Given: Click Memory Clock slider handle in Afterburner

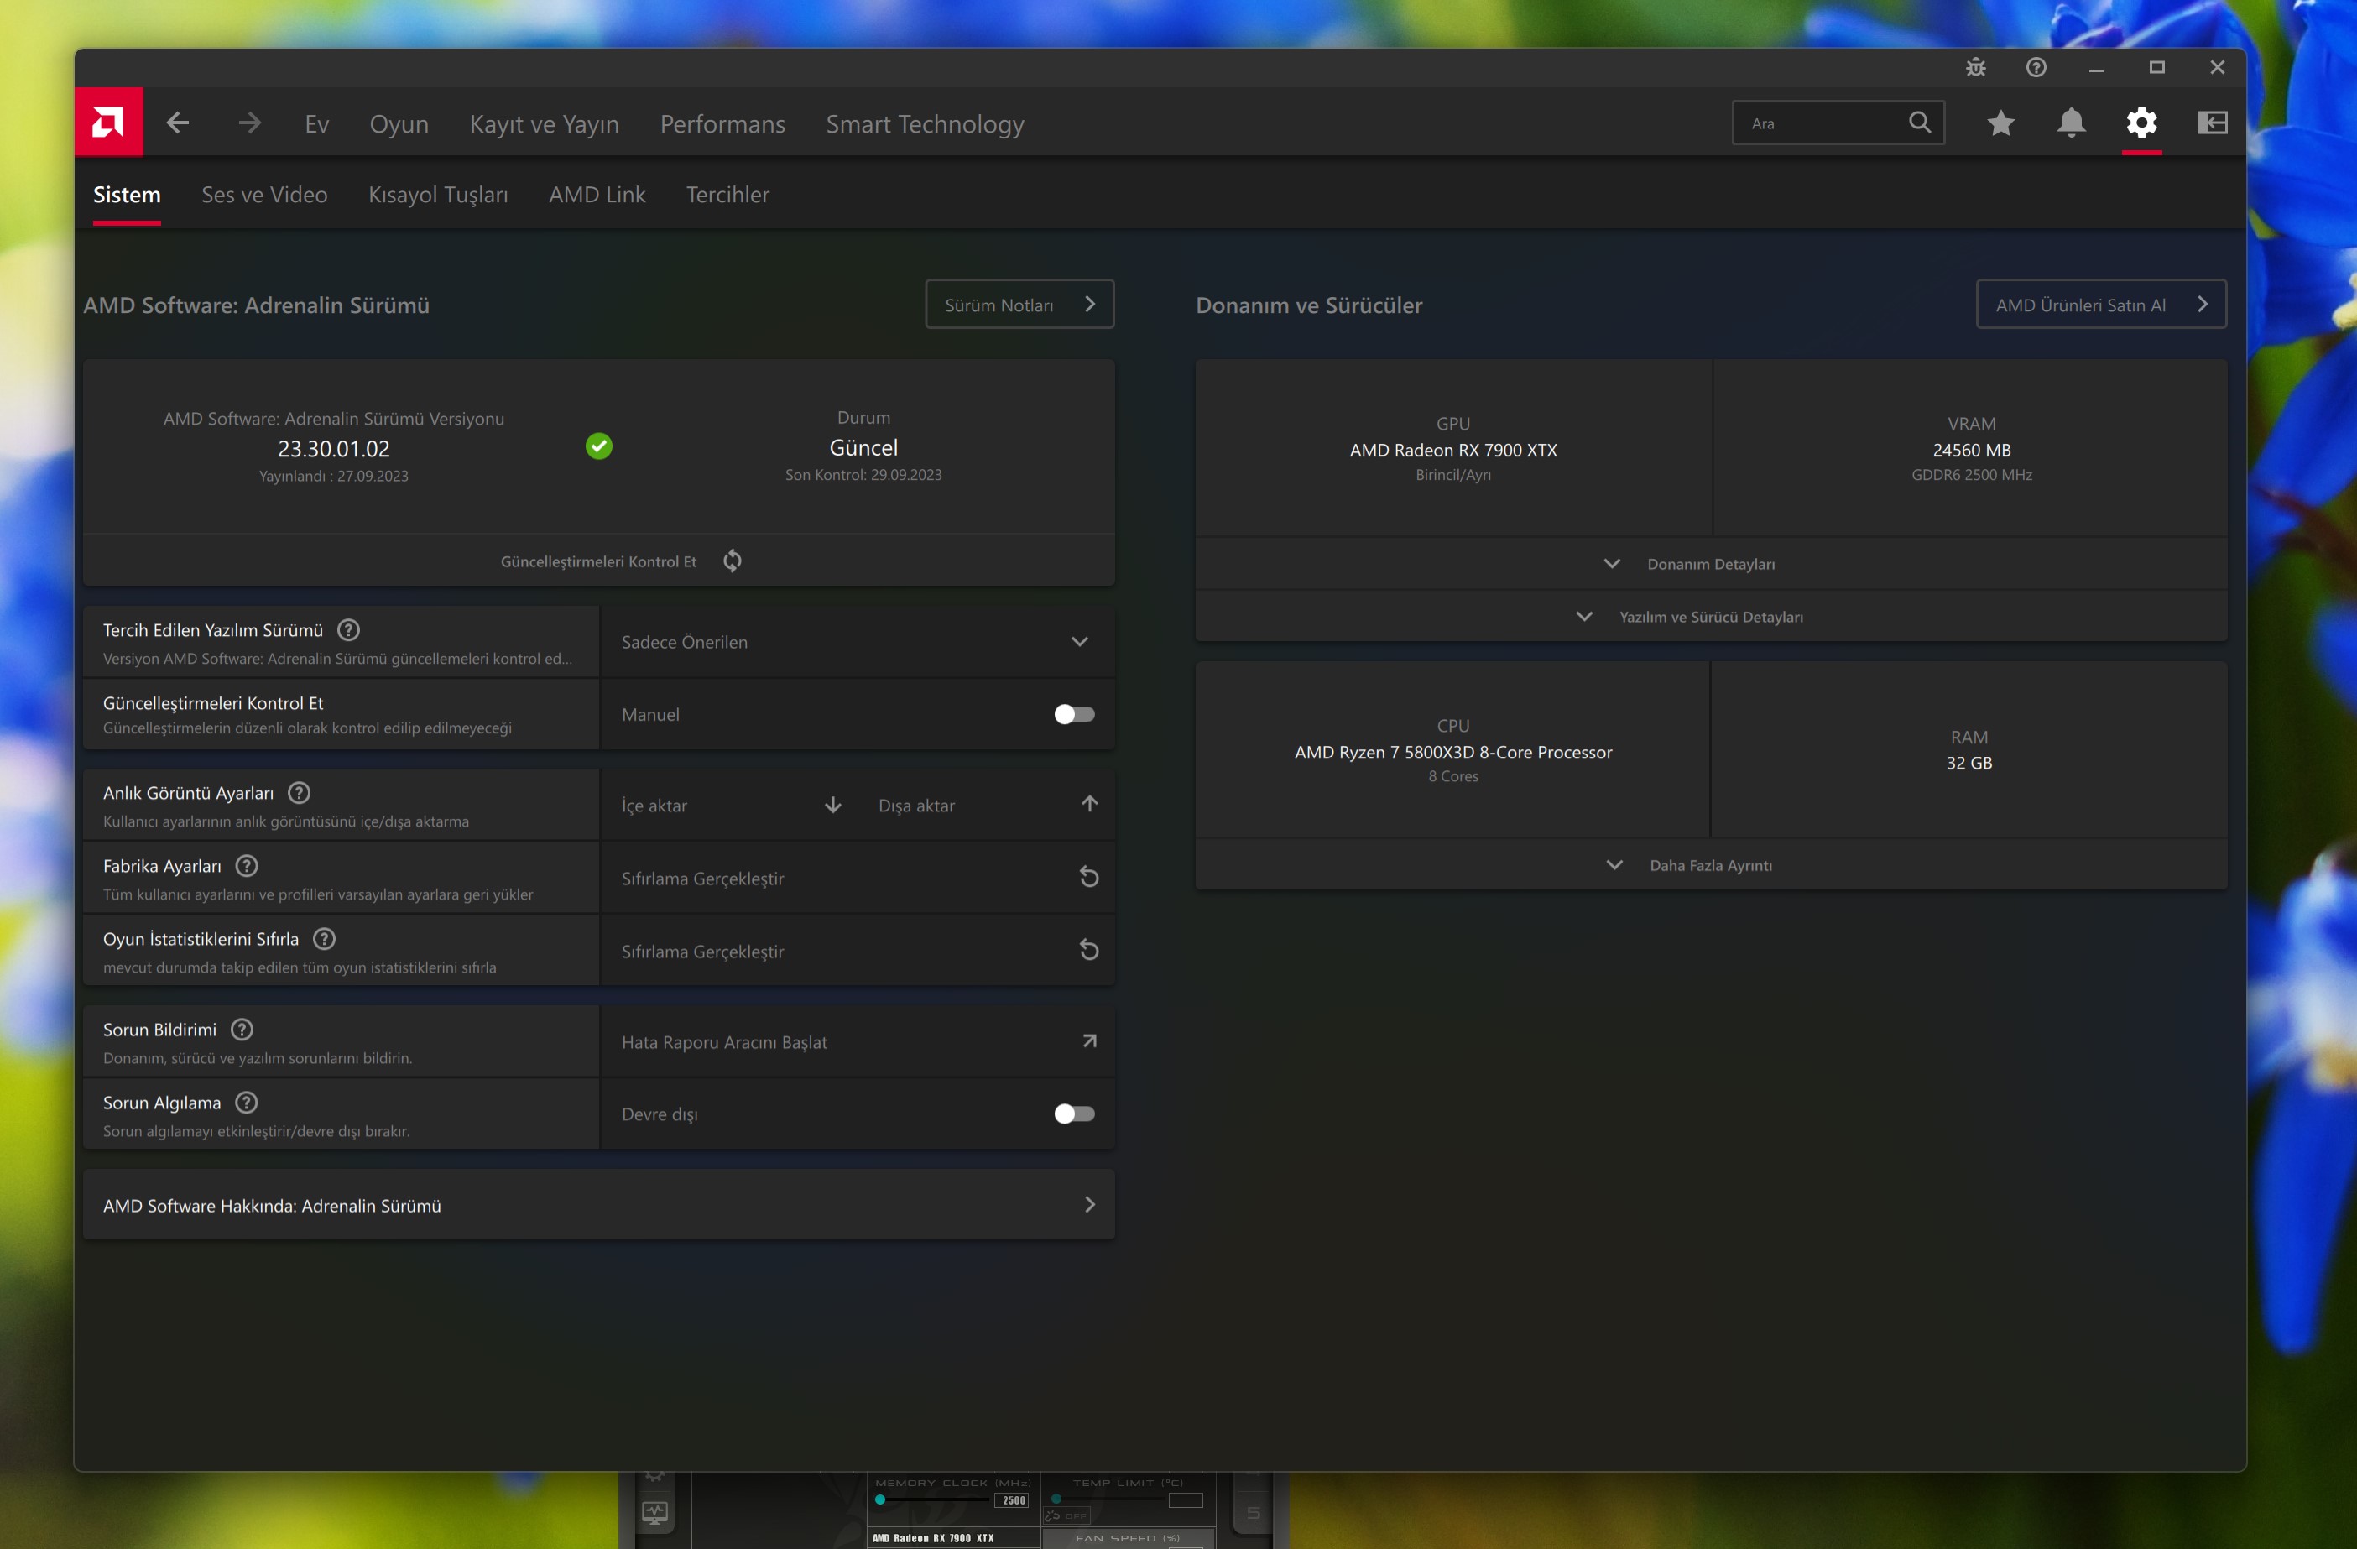Looking at the screenshot, I should click(x=879, y=1499).
